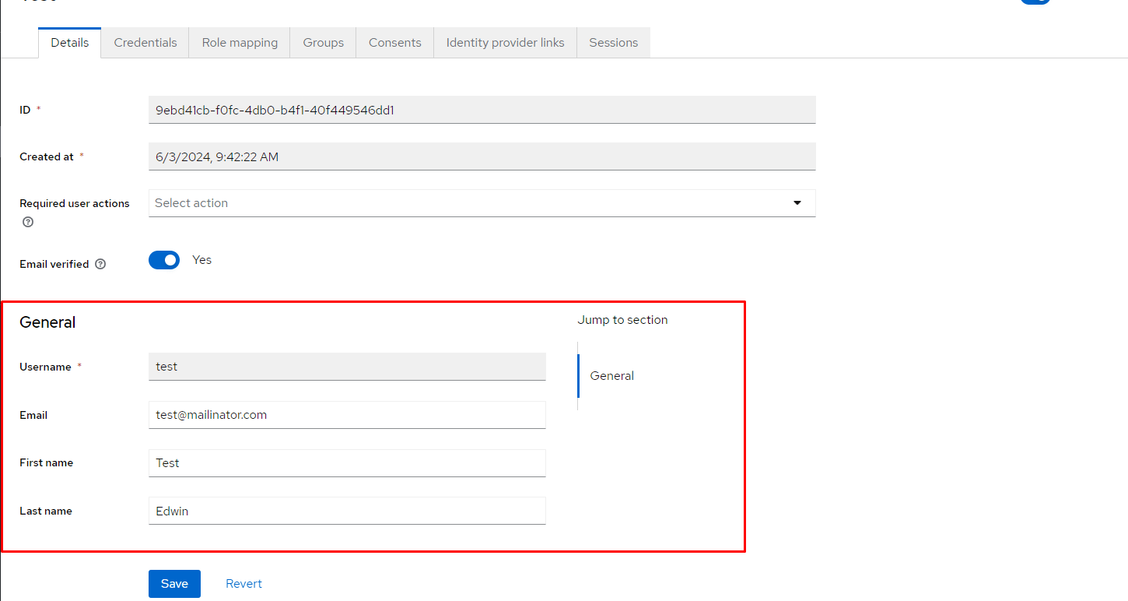Open the Required user actions help tooltip
Screen dimensions: 1128x601
[x=27, y=222]
